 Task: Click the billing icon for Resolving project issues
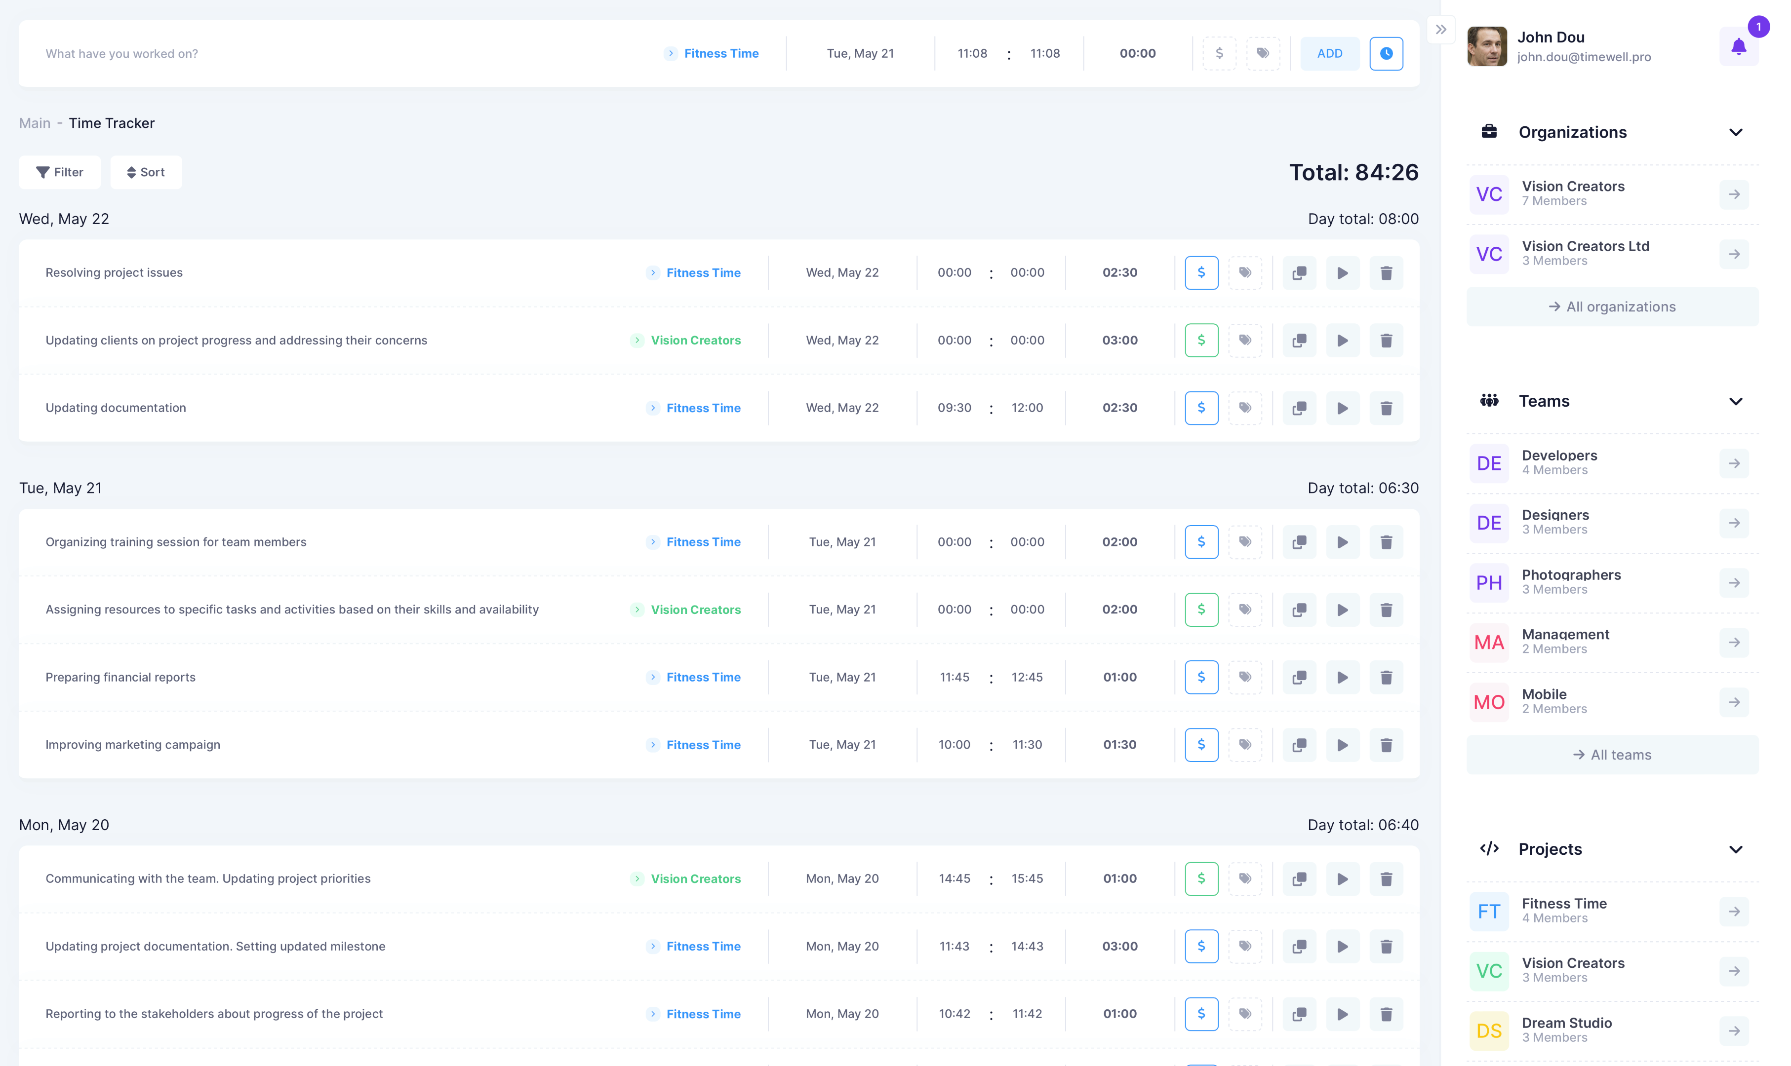[1201, 271]
